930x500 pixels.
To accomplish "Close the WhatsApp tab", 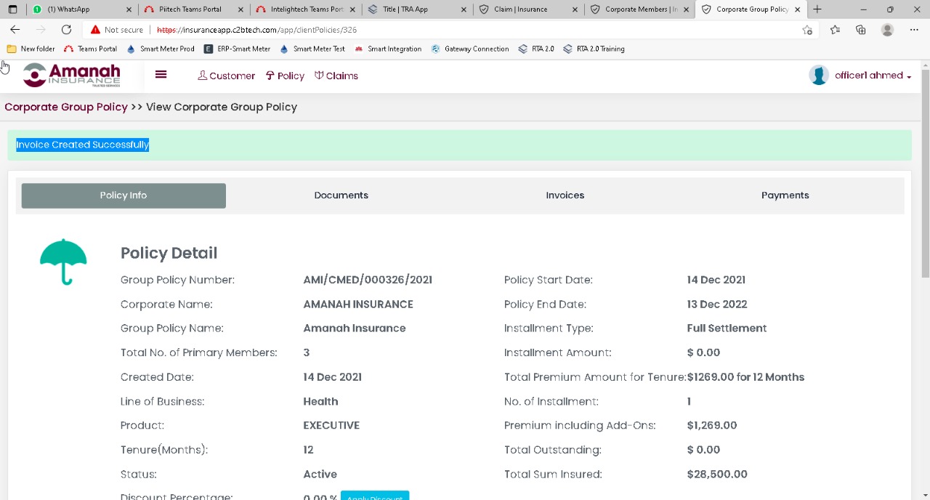I will 129,9.
